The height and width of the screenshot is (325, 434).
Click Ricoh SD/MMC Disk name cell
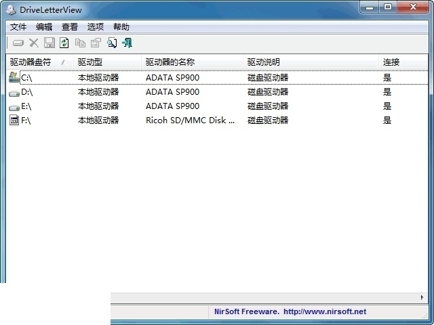pyautogui.click(x=190, y=121)
